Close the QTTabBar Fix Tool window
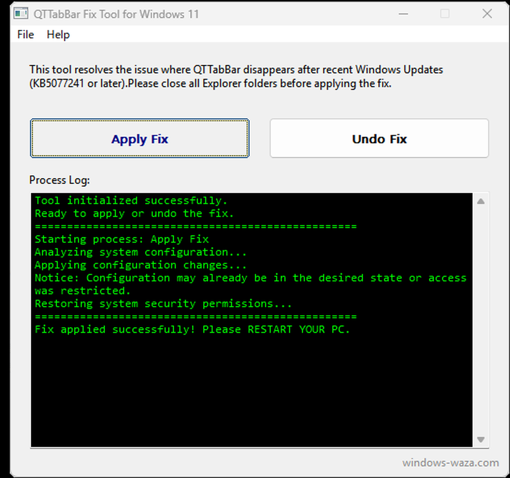 (487, 14)
